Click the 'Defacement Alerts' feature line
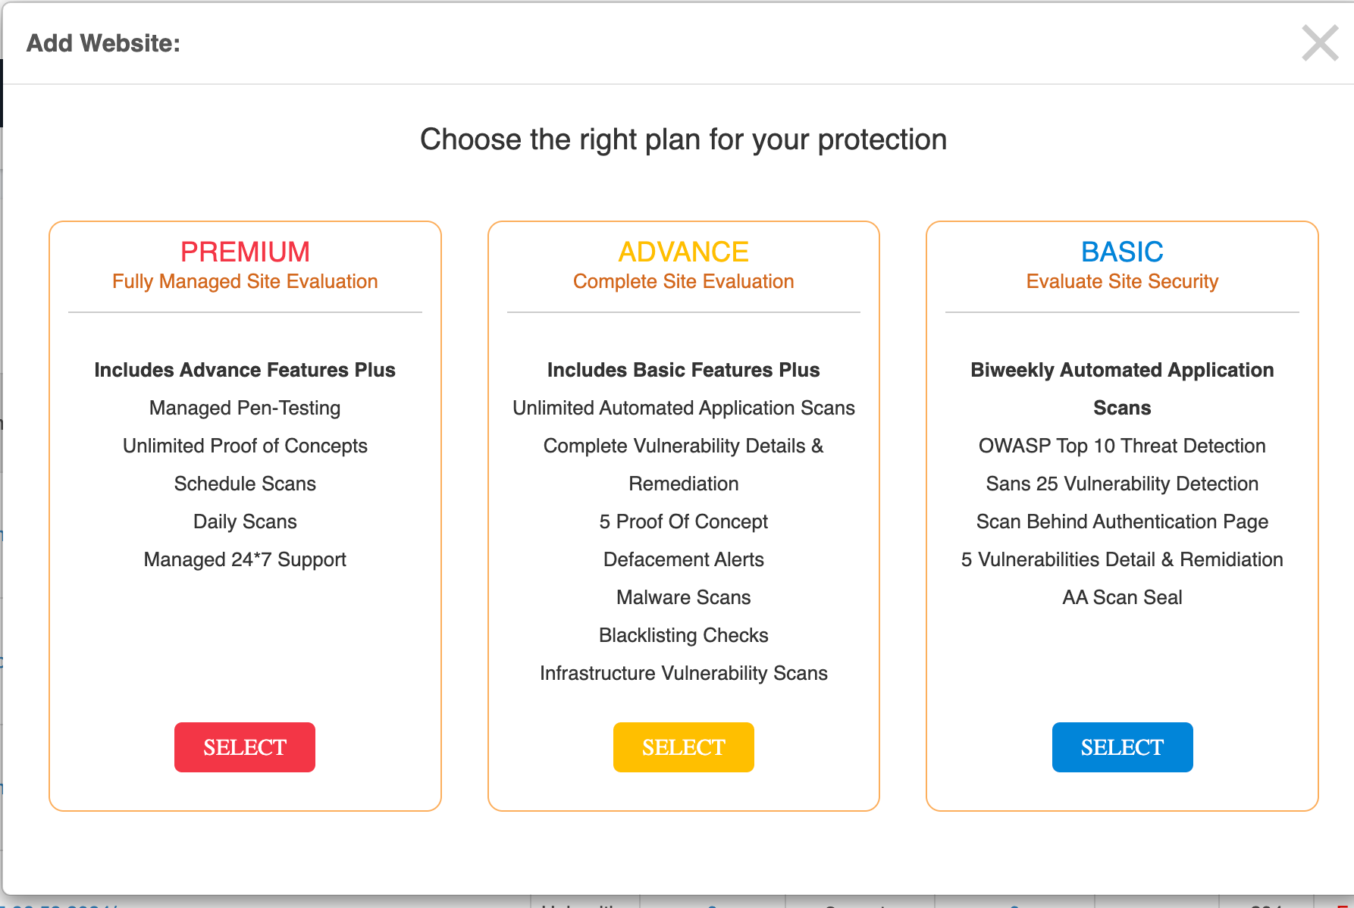This screenshot has height=908, width=1354. pyautogui.click(x=683, y=560)
